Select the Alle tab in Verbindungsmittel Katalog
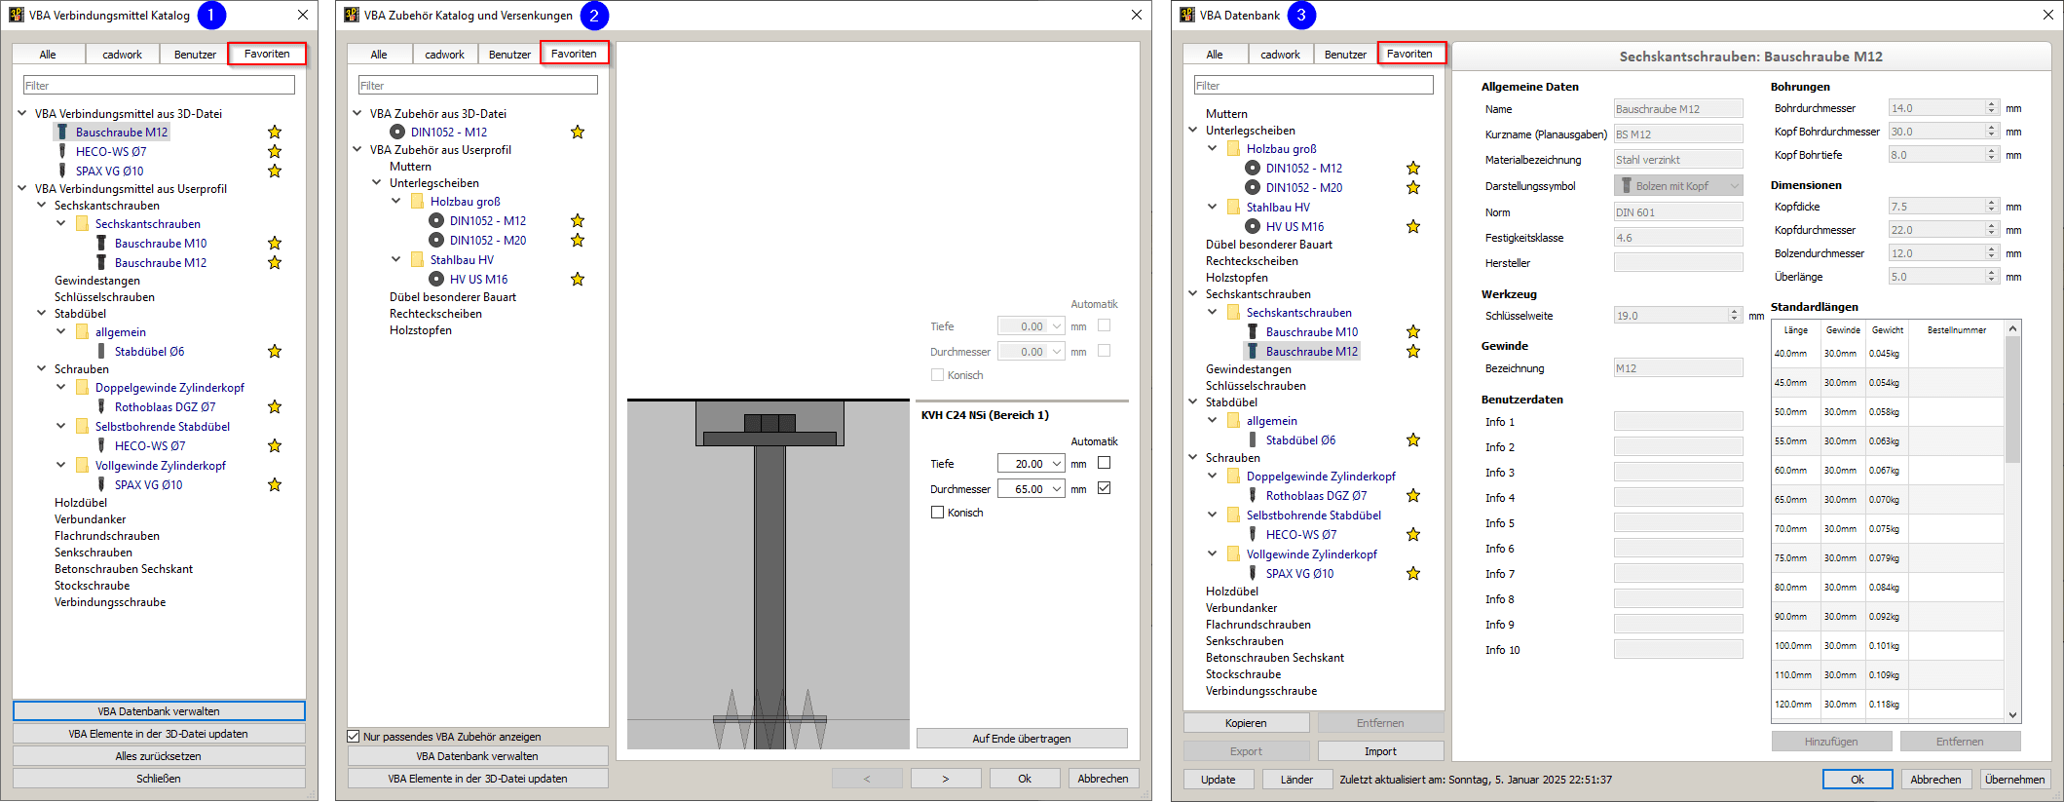Image resolution: width=2064 pixels, height=802 pixels. pyautogui.click(x=48, y=55)
